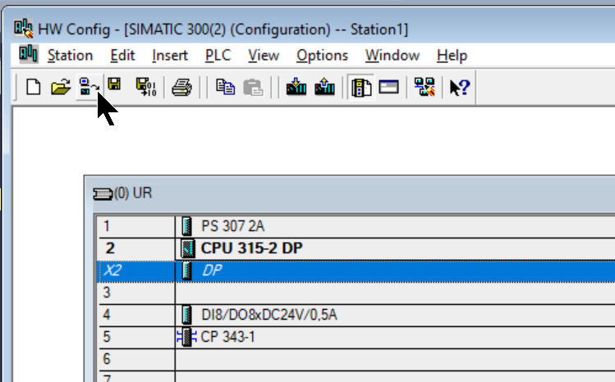Click the Save and Compile icon
Viewport: 615px width, 382px height.
(x=146, y=87)
